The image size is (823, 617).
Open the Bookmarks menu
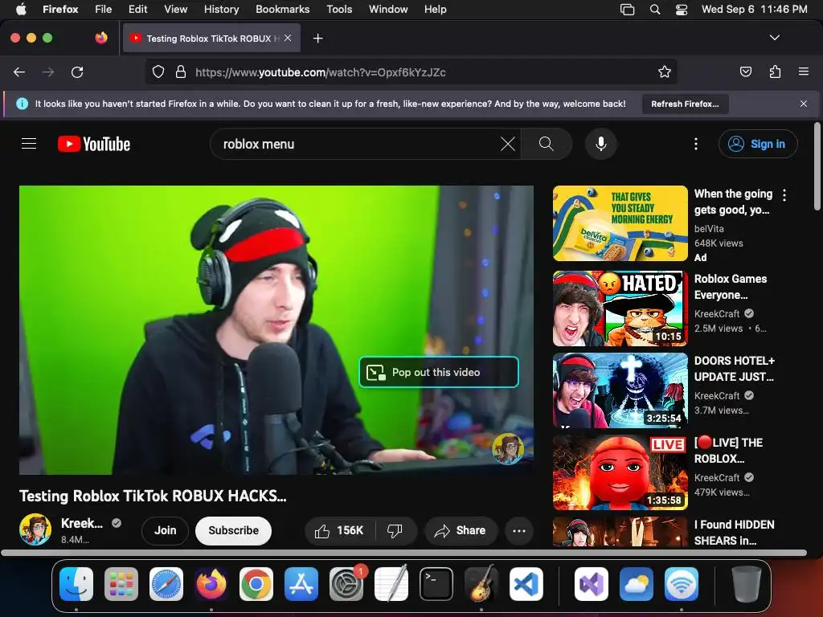[282, 9]
